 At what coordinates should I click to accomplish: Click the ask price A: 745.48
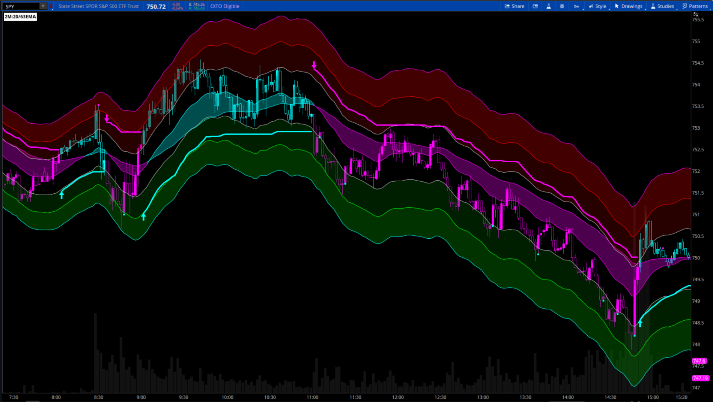[x=197, y=8]
